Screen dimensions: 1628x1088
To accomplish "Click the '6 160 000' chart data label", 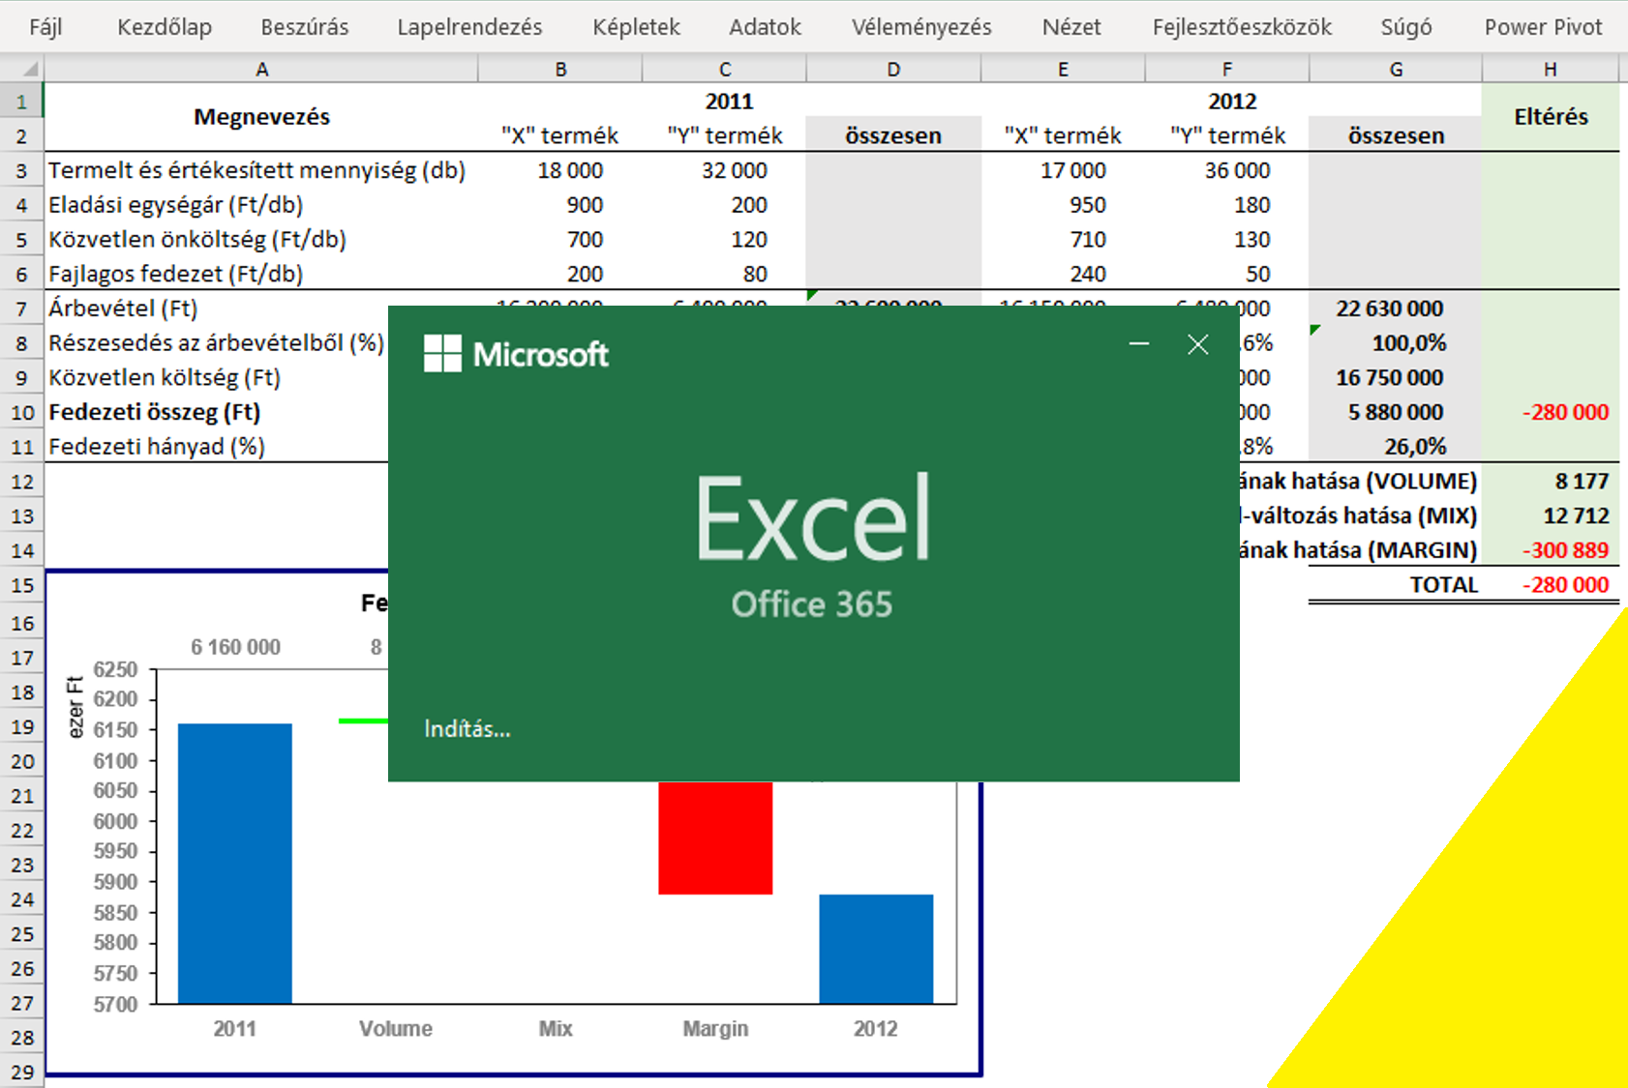I will pyautogui.click(x=235, y=647).
